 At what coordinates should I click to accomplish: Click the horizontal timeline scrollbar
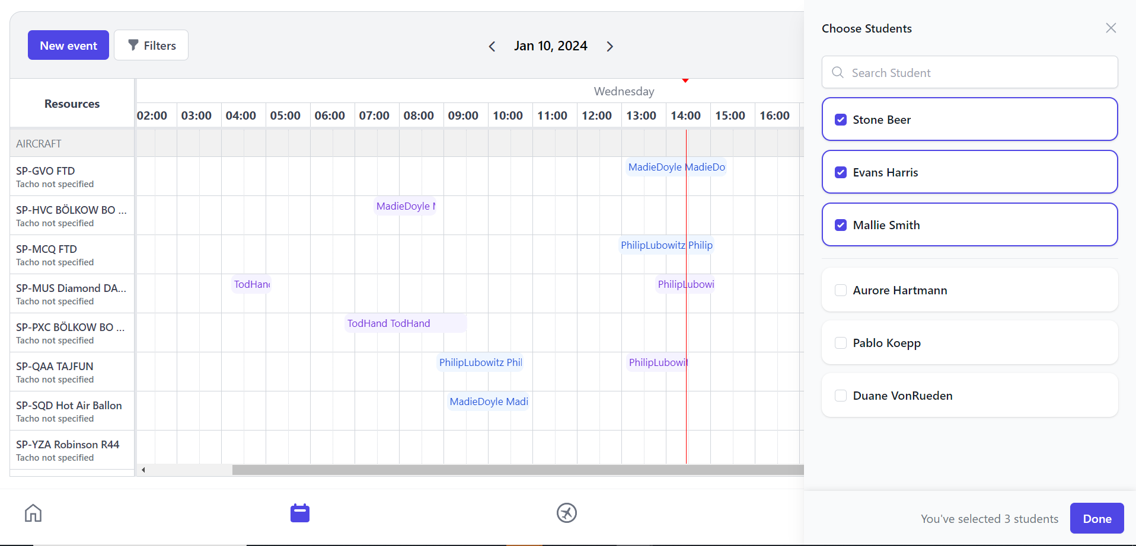pyautogui.click(x=518, y=470)
